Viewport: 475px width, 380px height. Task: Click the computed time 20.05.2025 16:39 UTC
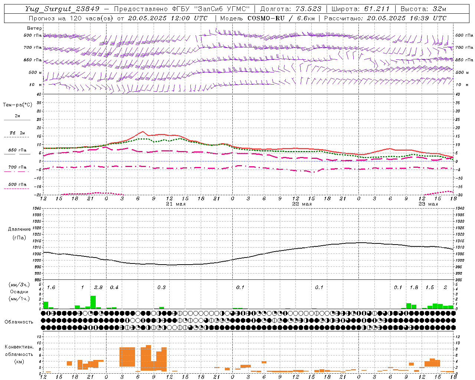tap(406, 18)
